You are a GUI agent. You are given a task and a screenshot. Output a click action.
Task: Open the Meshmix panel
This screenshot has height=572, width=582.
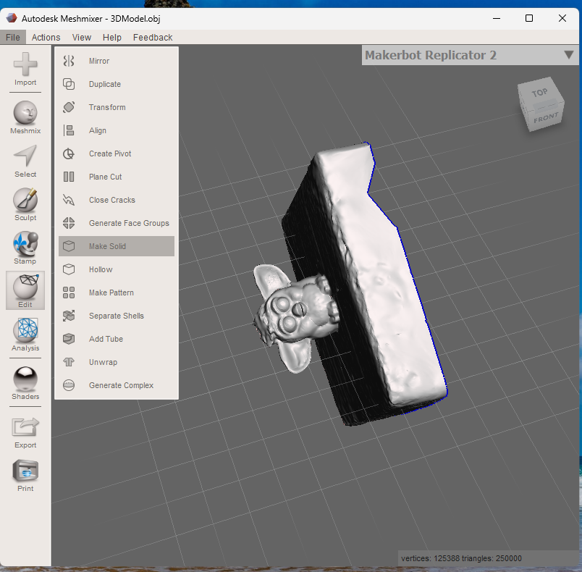point(25,117)
